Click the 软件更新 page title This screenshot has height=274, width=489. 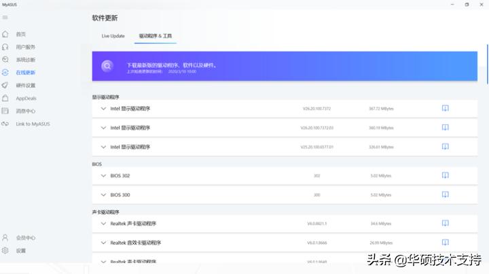pos(105,18)
